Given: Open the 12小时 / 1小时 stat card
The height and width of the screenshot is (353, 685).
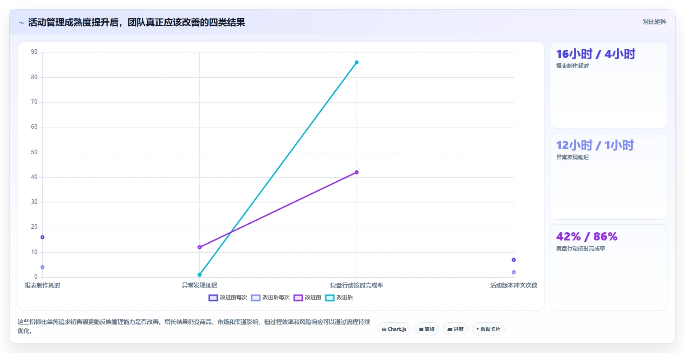Looking at the screenshot, I should point(608,176).
